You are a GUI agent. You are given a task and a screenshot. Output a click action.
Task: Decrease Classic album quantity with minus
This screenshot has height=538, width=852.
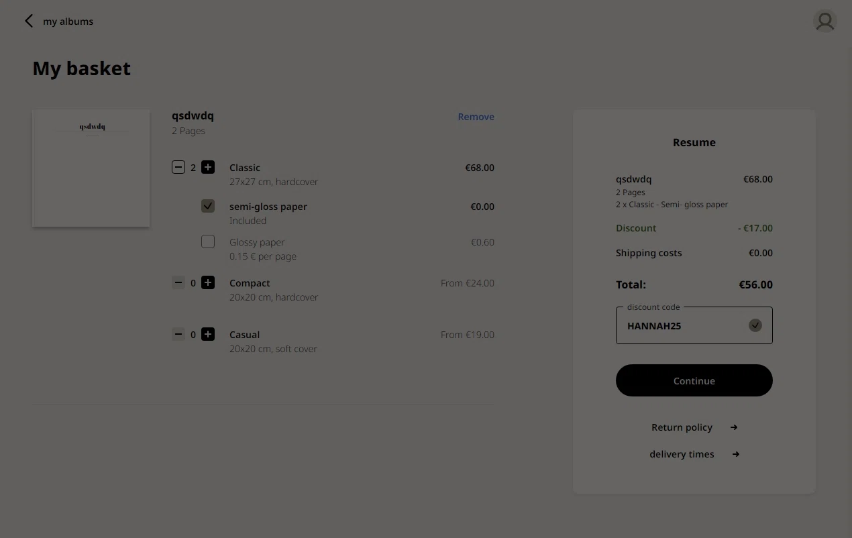178,167
